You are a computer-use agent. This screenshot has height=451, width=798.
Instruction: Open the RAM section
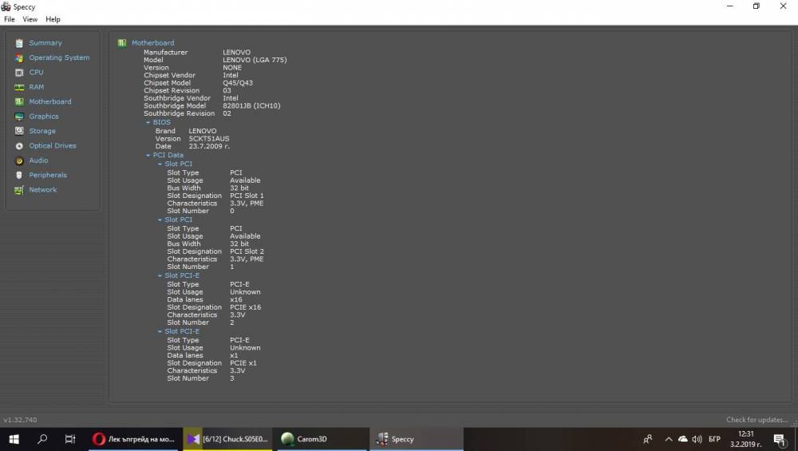point(36,88)
